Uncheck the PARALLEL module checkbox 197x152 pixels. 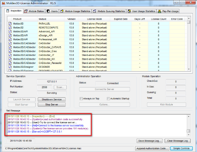(10, 24)
